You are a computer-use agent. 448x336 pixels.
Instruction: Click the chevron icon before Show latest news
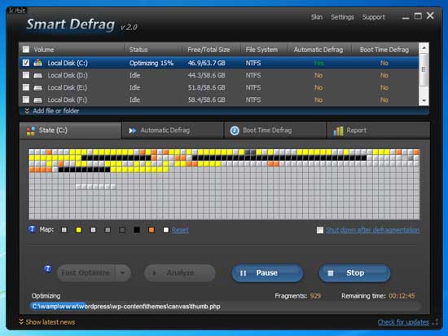coord(21,321)
